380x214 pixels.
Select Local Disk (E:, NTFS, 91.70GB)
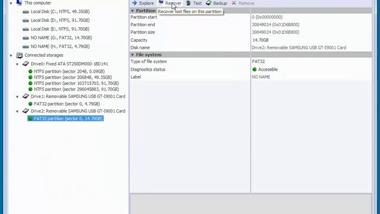click(60, 29)
